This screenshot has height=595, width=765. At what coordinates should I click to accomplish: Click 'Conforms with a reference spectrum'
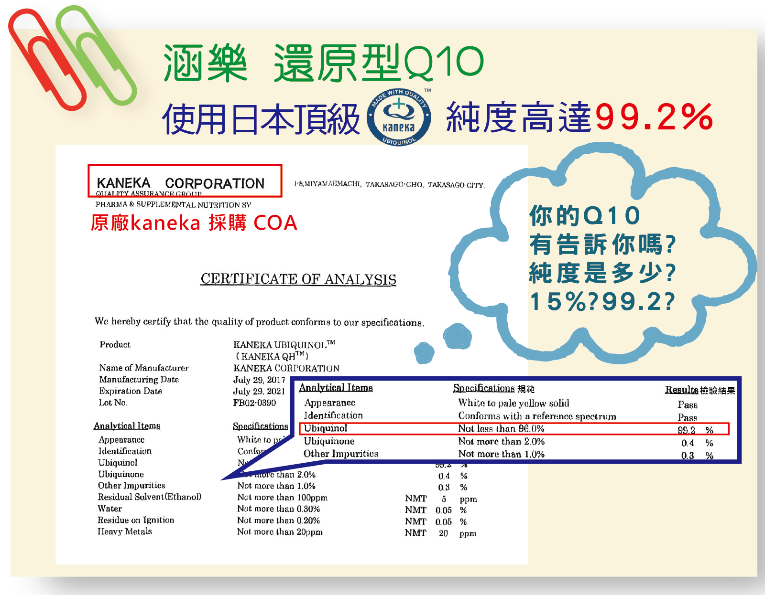coord(537,416)
